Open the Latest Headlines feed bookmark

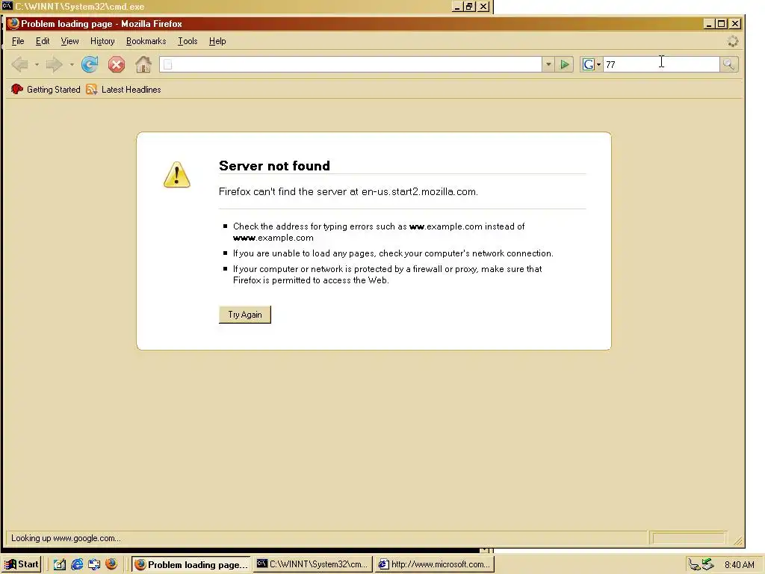point(123,90)
